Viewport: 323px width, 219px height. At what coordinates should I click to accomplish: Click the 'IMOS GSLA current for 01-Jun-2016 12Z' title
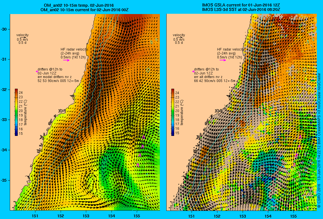241,5
